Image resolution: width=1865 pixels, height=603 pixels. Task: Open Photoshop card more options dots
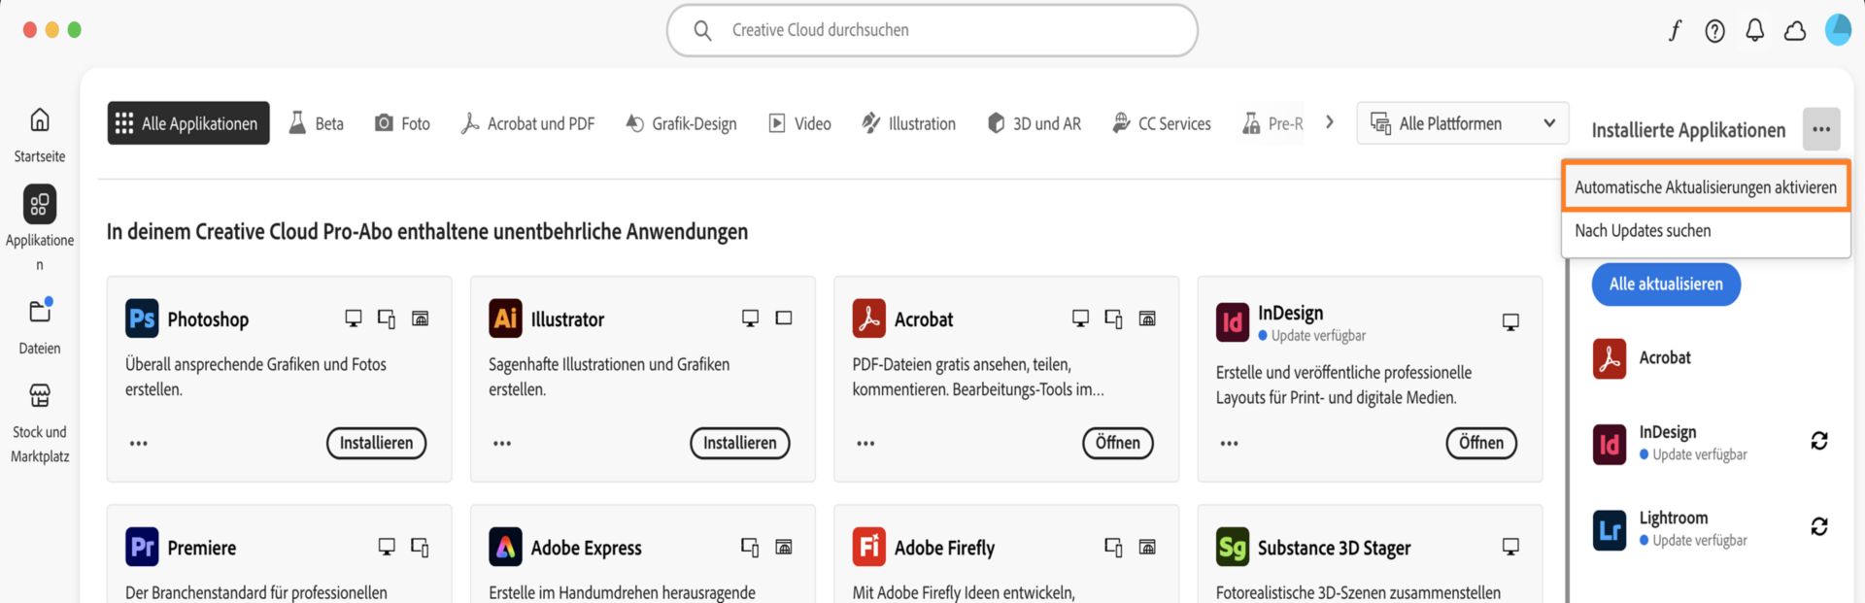click(x=139, y=444)
